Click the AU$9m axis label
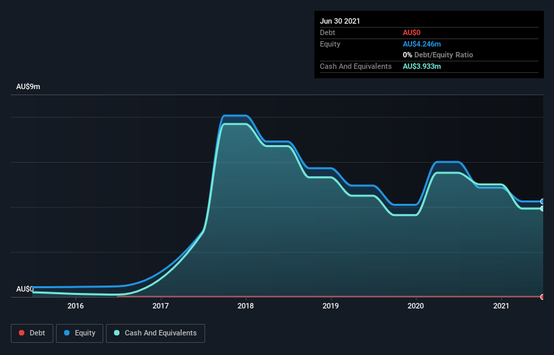The width and height of the screenshot is (554, 355). pyautogui.click(x=28, y=86)
